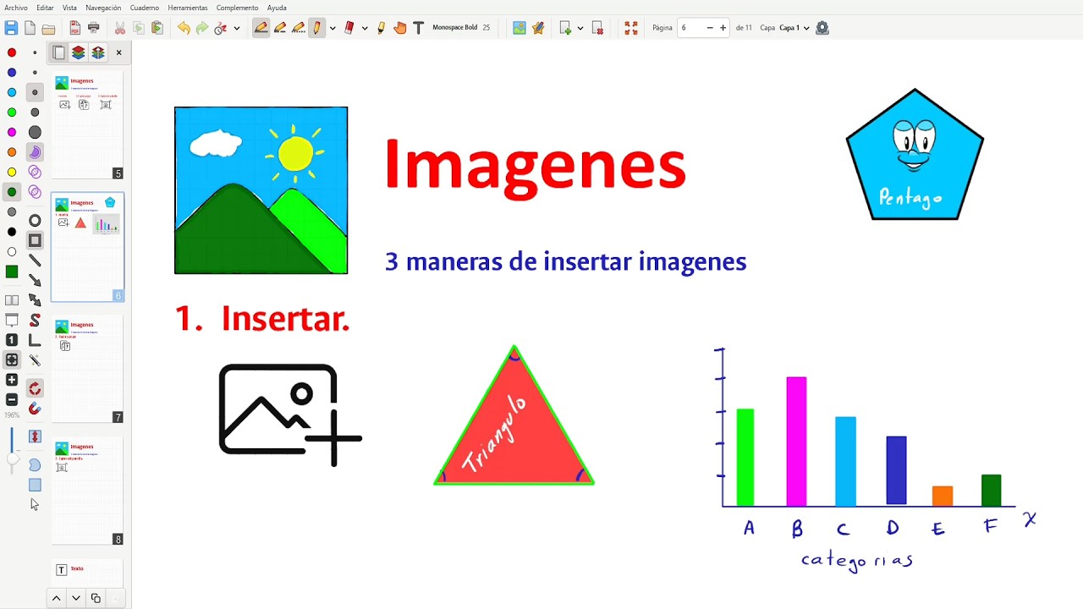1083x609 pixels.
Task: Move the page down in the sidebar
Action: tap(75, 598)
